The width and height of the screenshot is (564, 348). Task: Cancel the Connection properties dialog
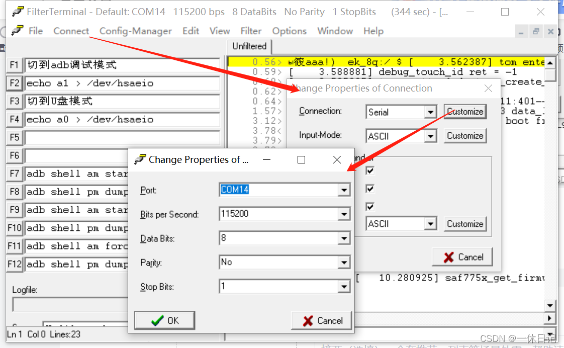(462, 257)
